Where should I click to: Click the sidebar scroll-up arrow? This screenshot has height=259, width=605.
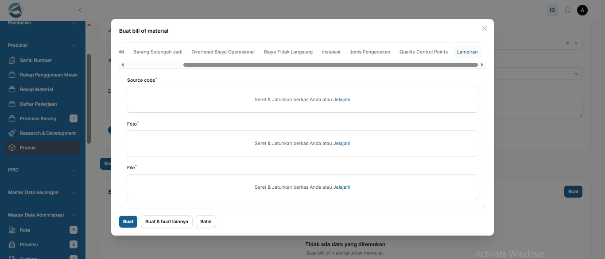(x=89, y=25)
